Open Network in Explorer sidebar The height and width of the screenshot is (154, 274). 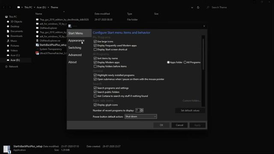(x=13, y=67)
